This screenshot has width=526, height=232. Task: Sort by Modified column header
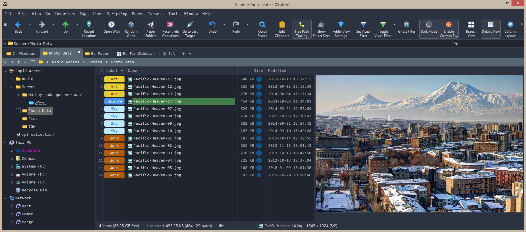click(289, 71)
